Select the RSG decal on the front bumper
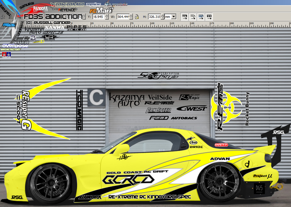Screen dimensions: 291x207 coord(17,197)
